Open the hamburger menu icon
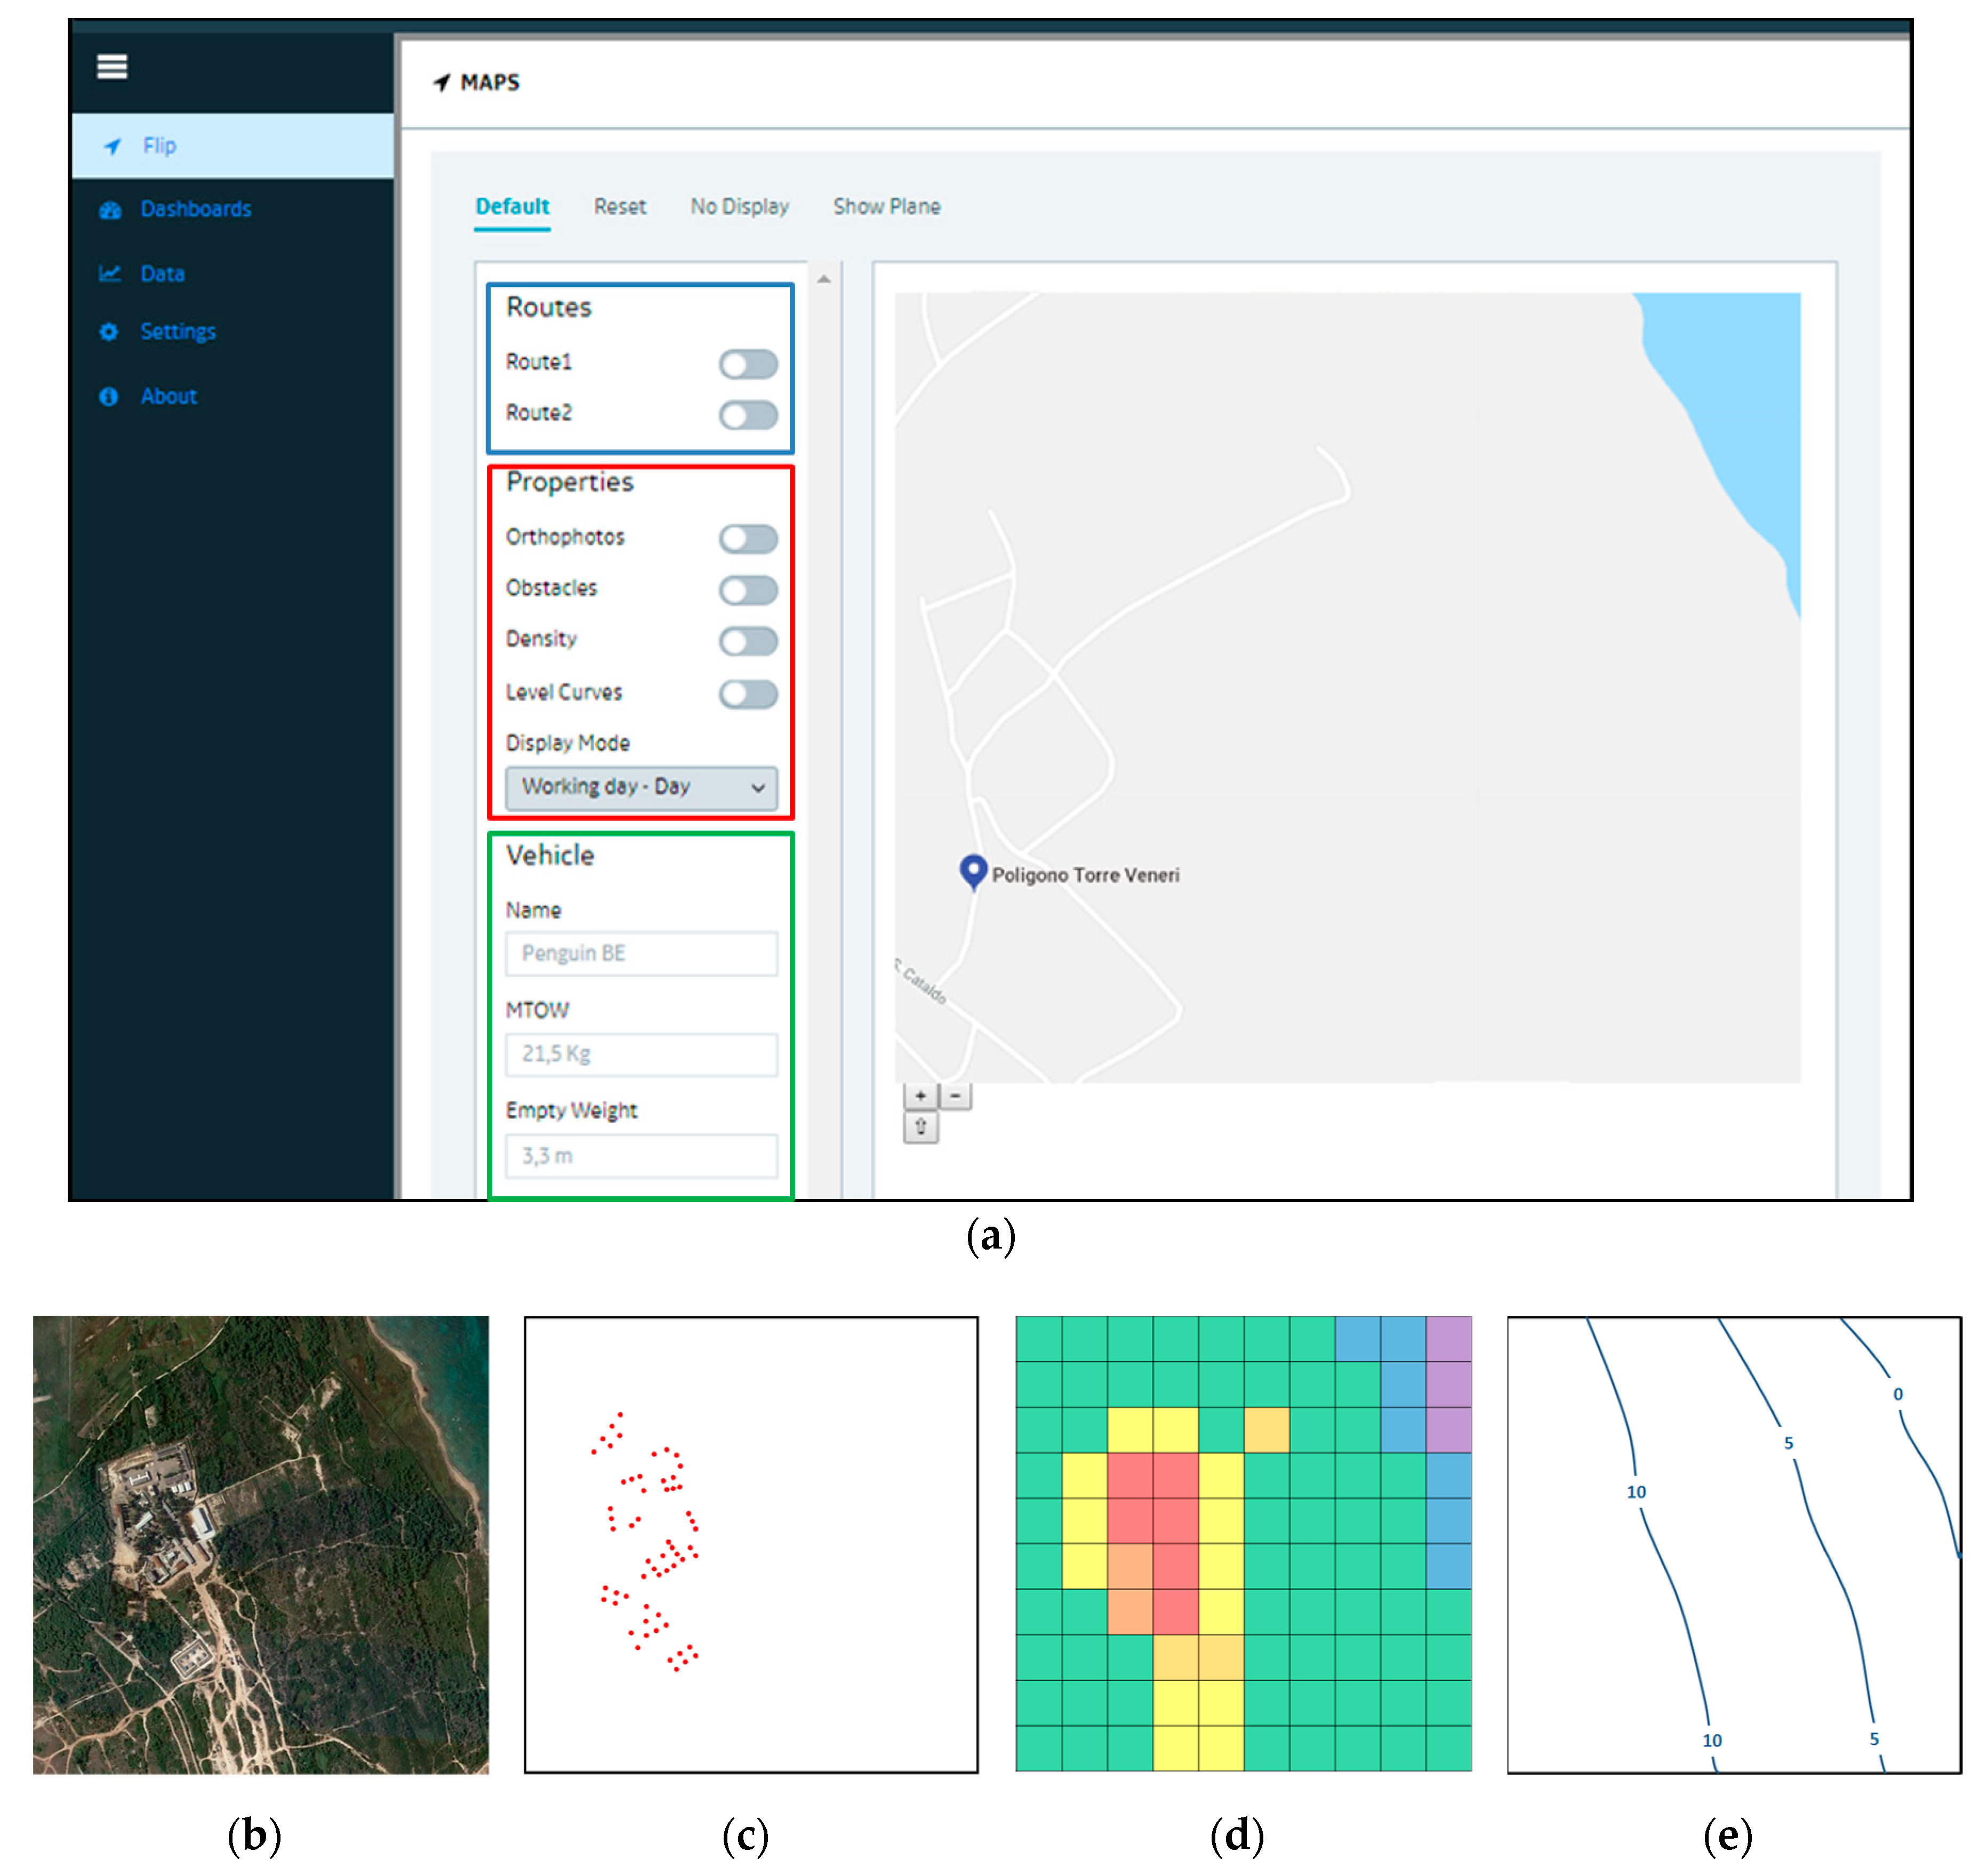Screen dimensions: 1987x1876 111,67
